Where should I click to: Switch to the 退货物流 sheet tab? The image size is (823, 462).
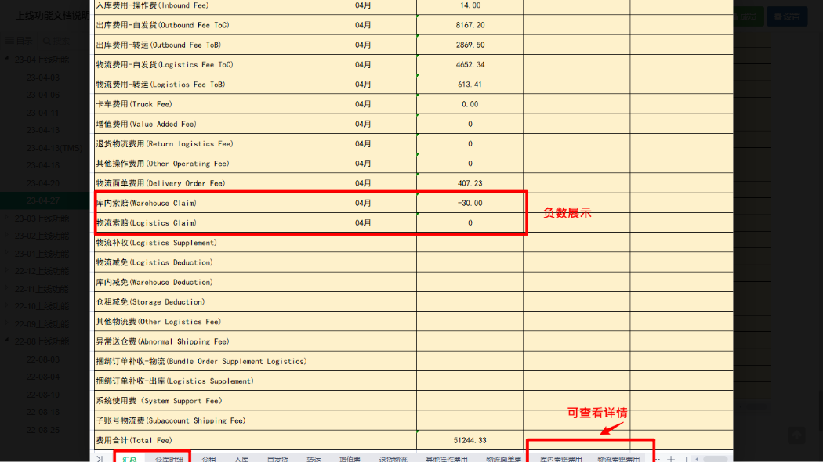(393, 458)
